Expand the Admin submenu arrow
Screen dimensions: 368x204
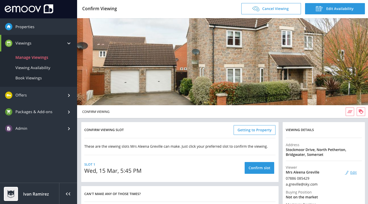pos(69,128)
